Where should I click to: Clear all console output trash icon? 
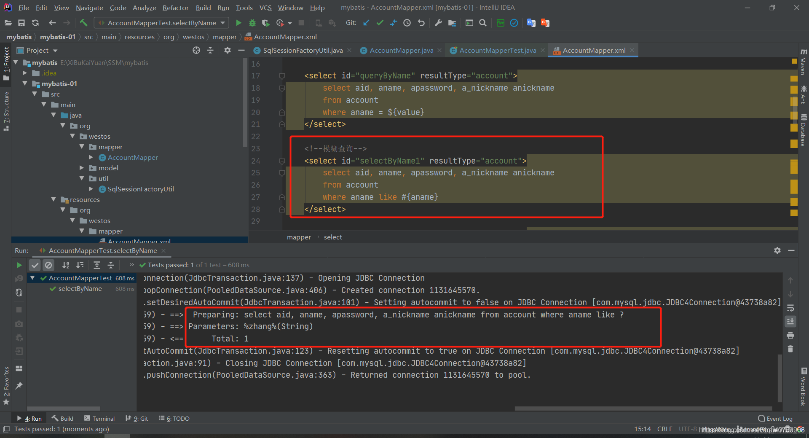790,349
